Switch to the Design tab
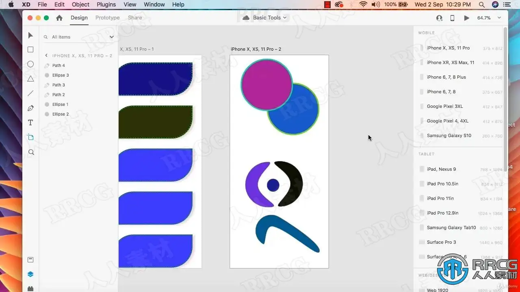The image size is (520, 292). click(79, 17)
